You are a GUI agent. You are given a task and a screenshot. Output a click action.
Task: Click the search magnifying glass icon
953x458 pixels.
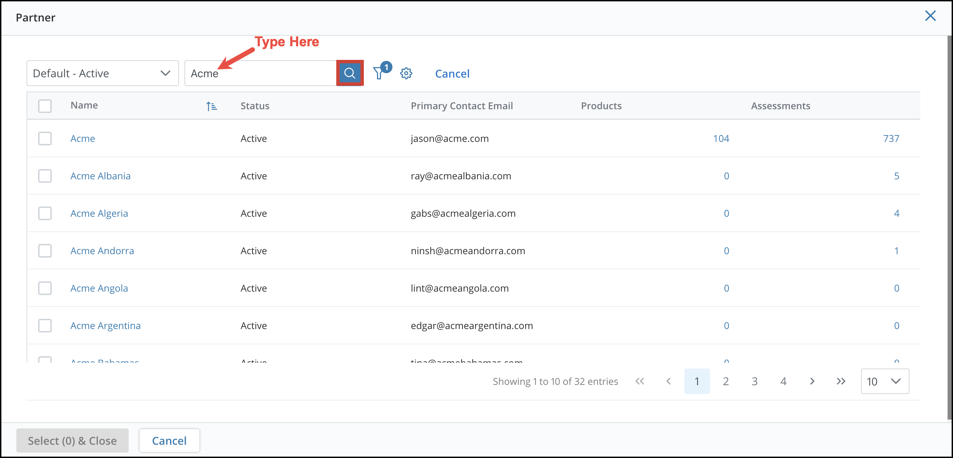coord(350,73)
